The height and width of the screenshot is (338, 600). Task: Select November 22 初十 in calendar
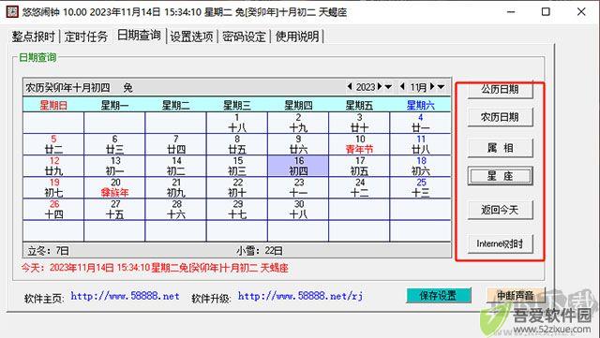pyautogui.click(x=237, y=188)
